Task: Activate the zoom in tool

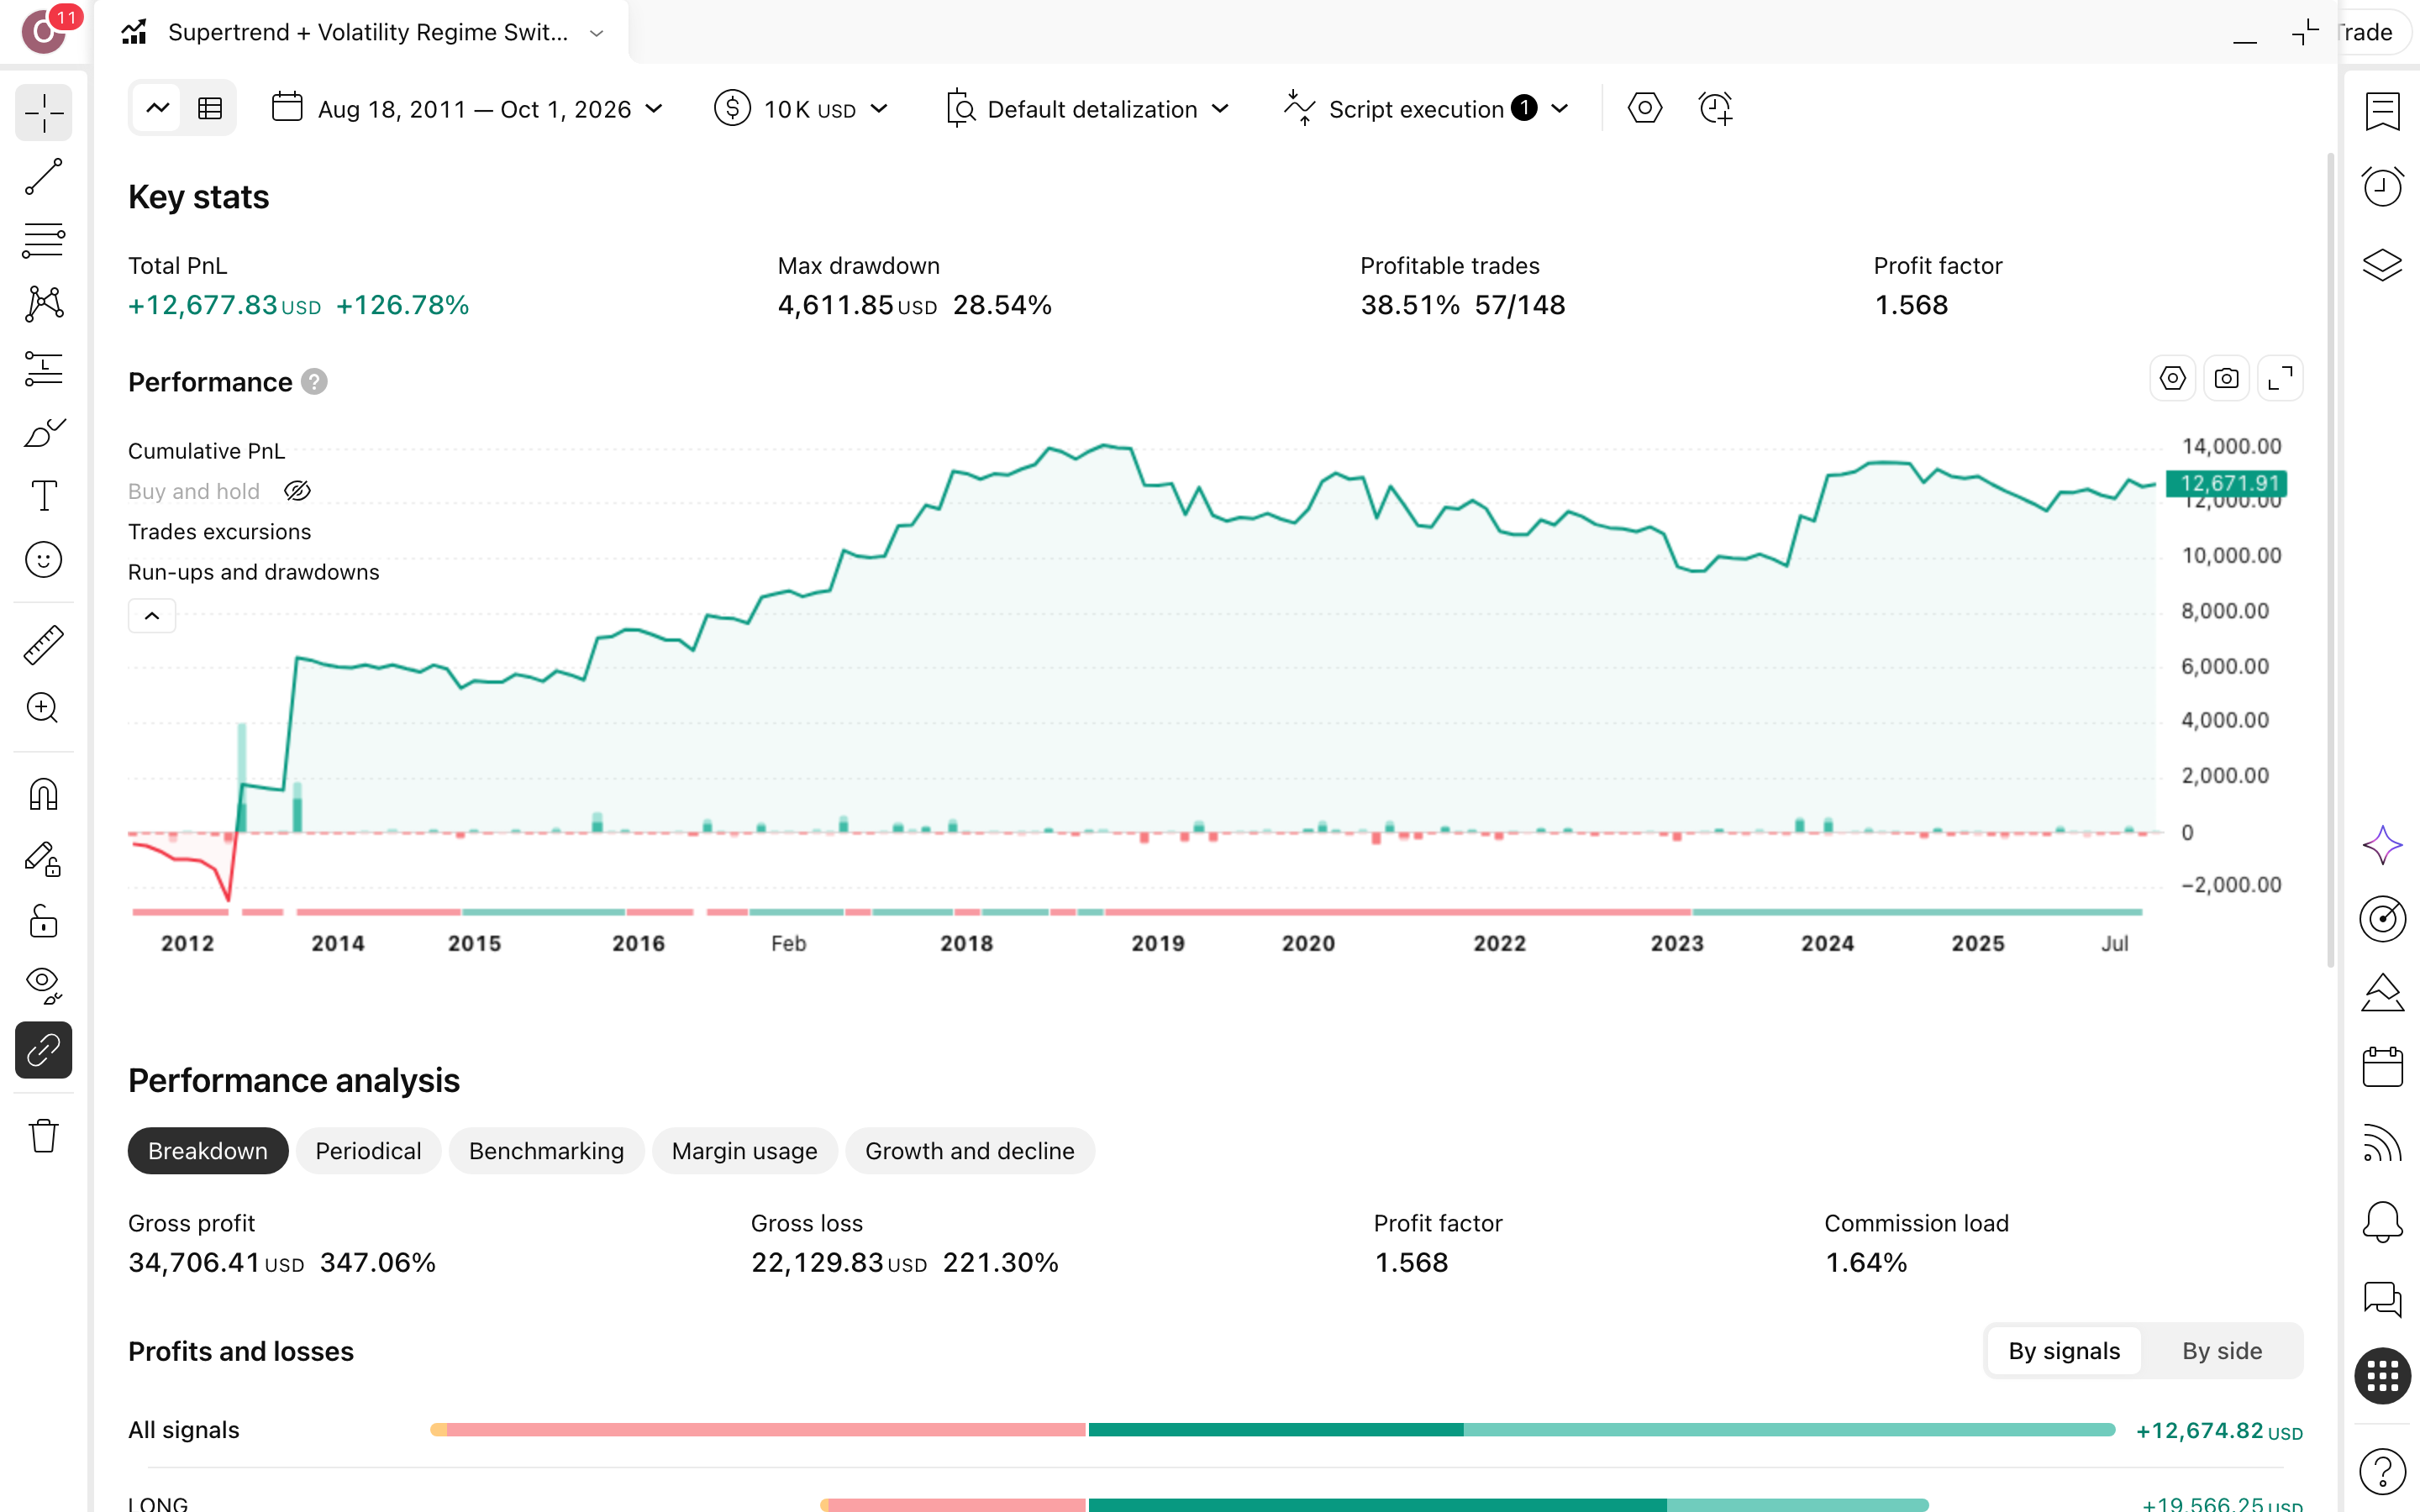Action: (x=43, y=708)
